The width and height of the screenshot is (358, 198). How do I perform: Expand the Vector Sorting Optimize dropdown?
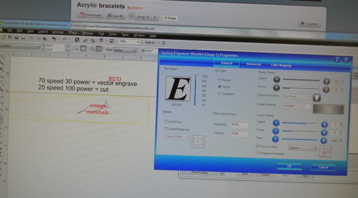(x=303, y=148)
